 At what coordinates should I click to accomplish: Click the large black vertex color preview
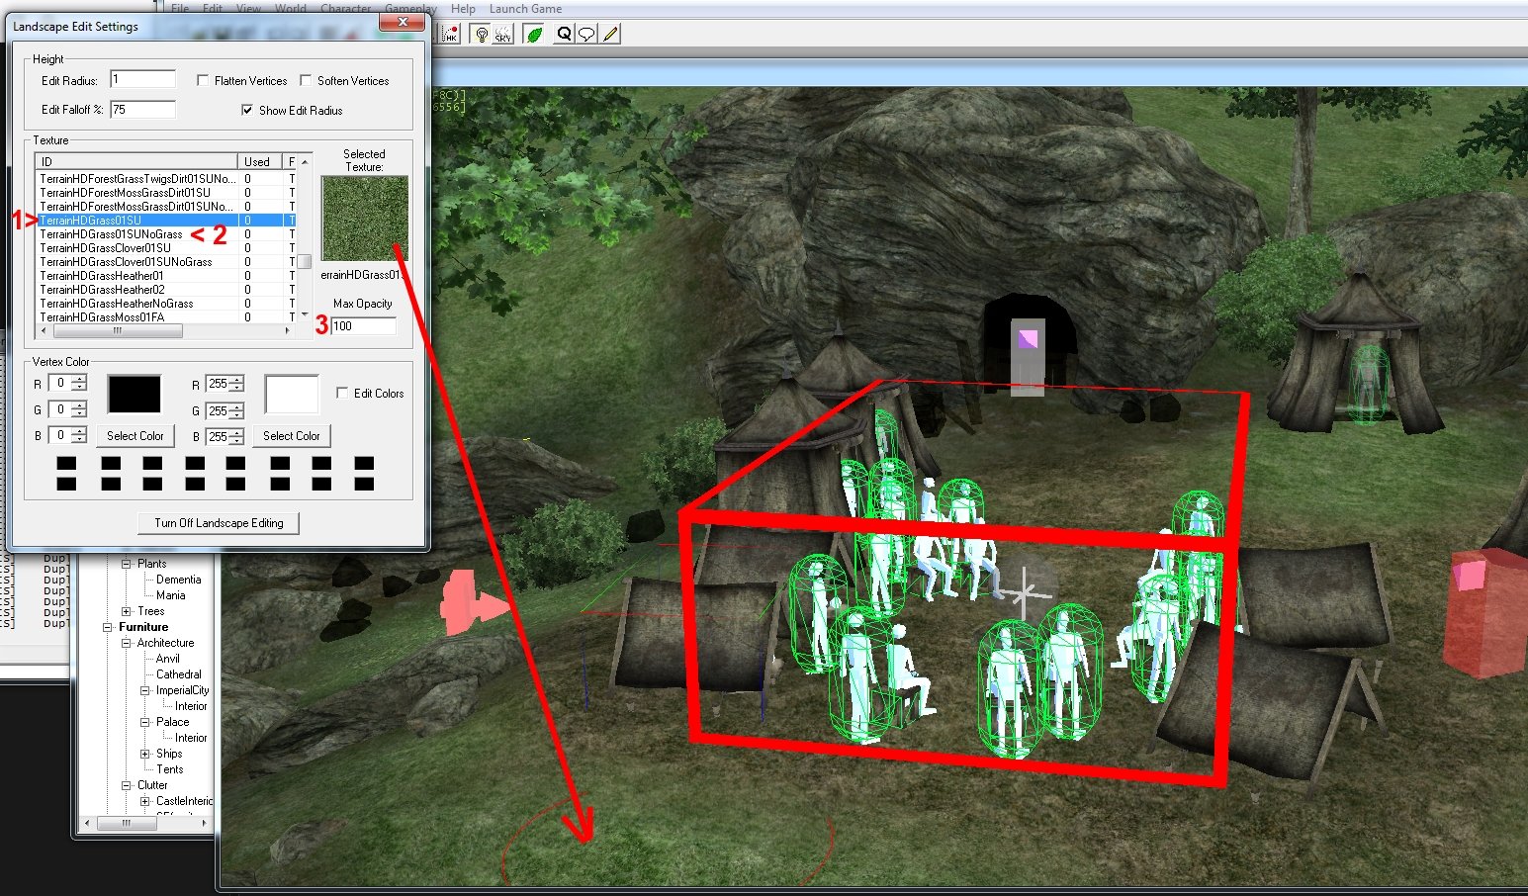tap(134, 394)
